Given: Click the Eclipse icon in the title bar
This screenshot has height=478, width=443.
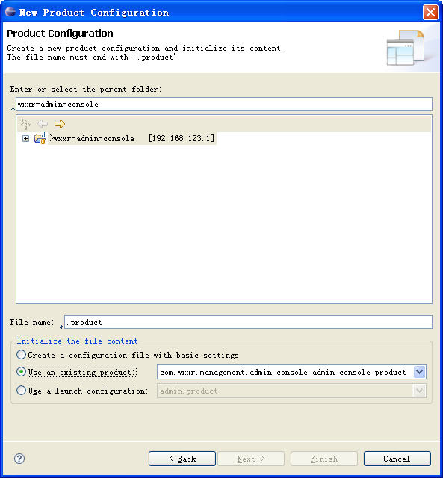Looking at the screenshot, I should pyautogui.click(x=10, y=12).
